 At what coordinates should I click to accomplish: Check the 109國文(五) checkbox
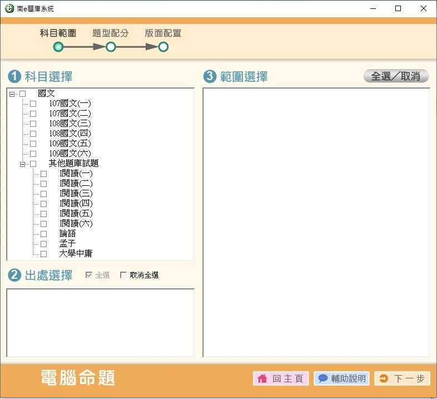point(33,144)
